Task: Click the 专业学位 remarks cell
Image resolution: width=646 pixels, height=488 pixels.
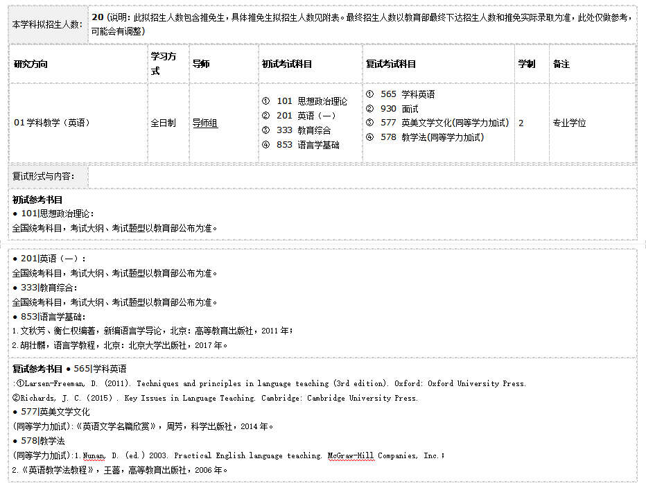Action: click(x=569, y=123)
